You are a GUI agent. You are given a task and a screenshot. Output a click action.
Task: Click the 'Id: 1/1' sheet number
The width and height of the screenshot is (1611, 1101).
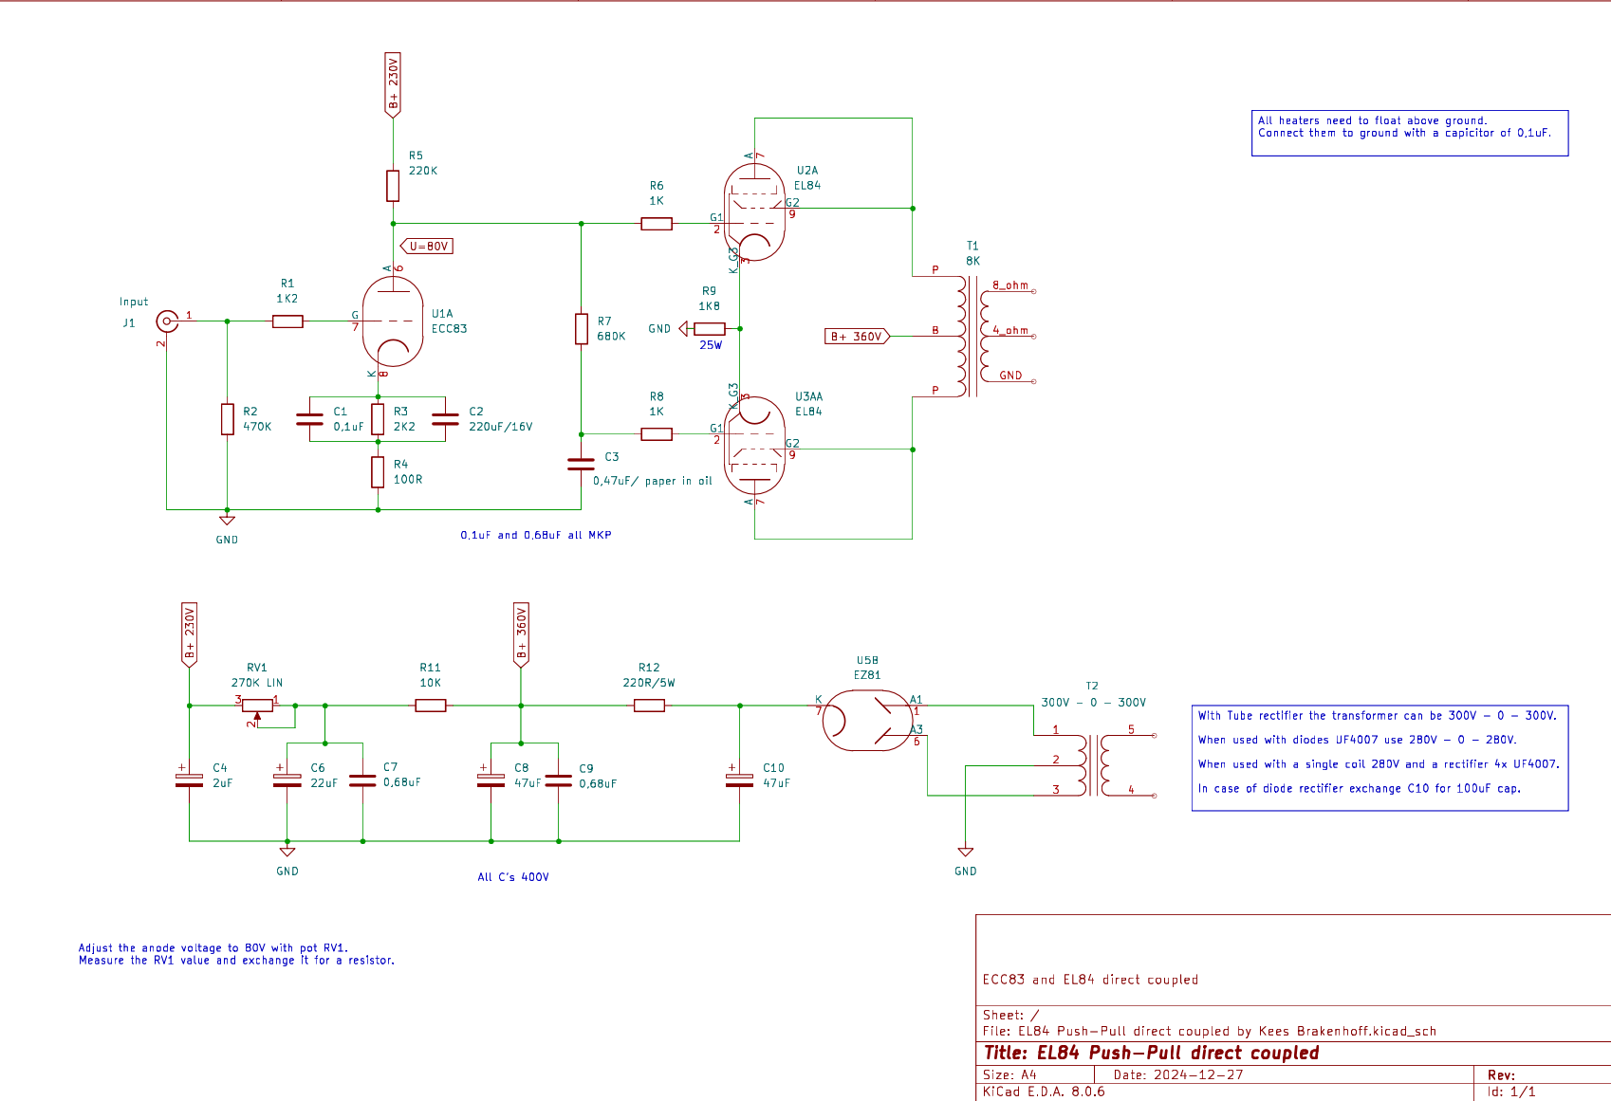(1511, 1092)
